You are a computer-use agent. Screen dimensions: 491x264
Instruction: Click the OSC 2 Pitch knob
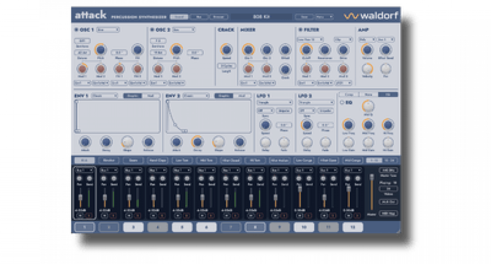[x=176, y=50]
